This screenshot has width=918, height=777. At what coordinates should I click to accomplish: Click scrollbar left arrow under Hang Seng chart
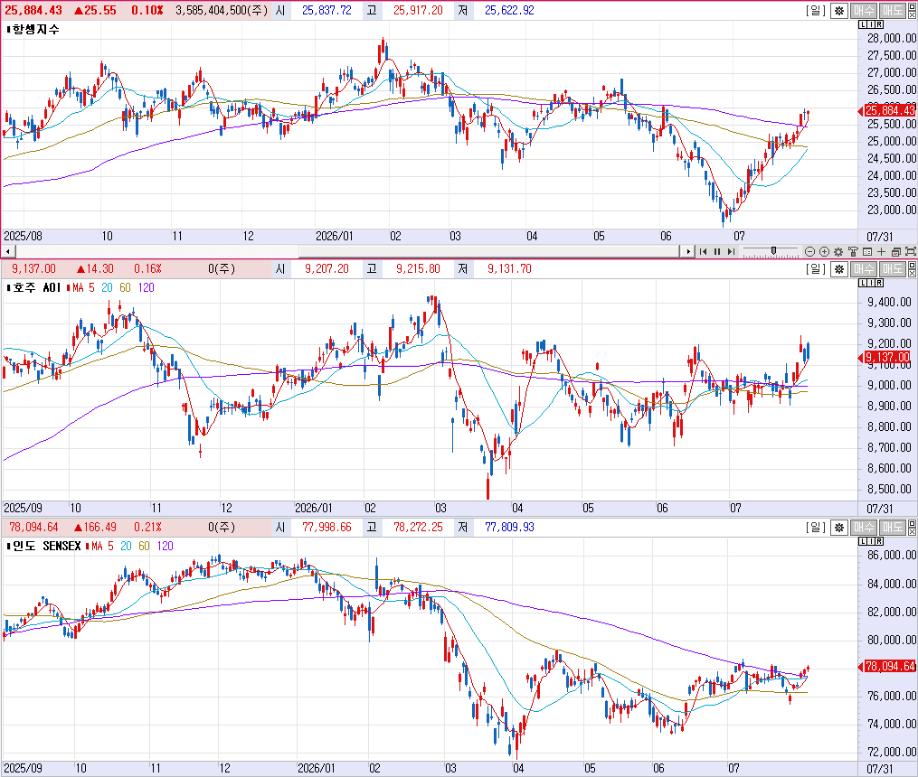[x=7, y=252]
